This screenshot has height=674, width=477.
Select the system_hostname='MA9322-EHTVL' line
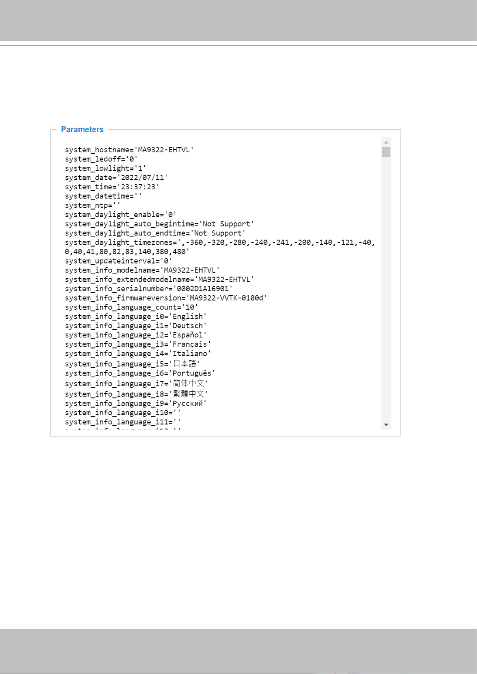click(129, 150)
